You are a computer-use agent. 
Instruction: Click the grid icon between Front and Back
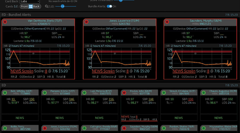tap(31, 6)
